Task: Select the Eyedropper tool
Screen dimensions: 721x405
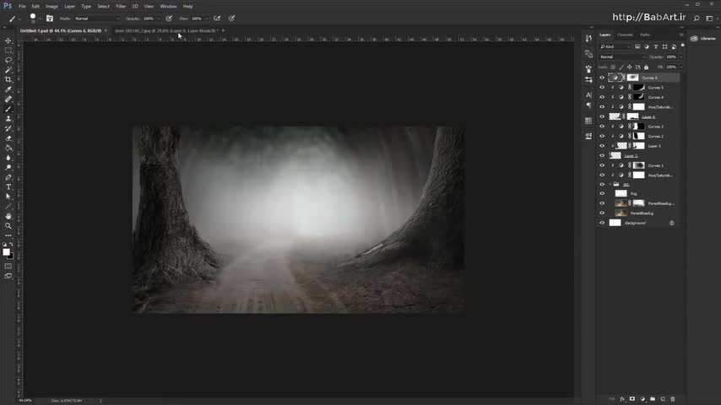Action: click(x=8, y=89)
